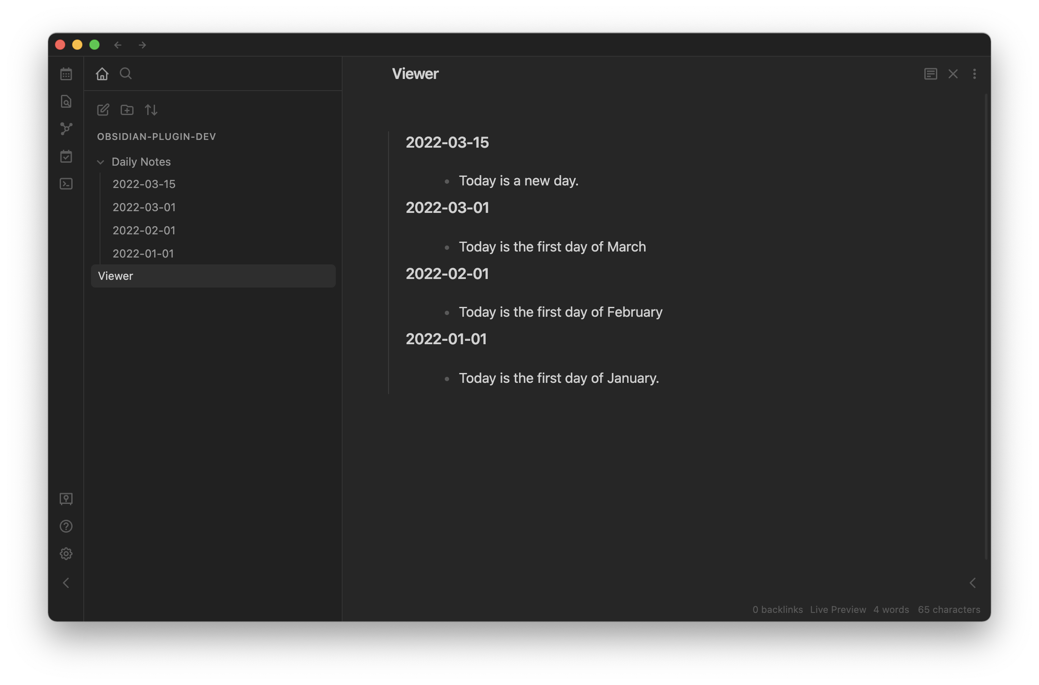Create a new folder
Image resolution: width=1039 pixels, height=685 pixels.
[x=127, y=109]
